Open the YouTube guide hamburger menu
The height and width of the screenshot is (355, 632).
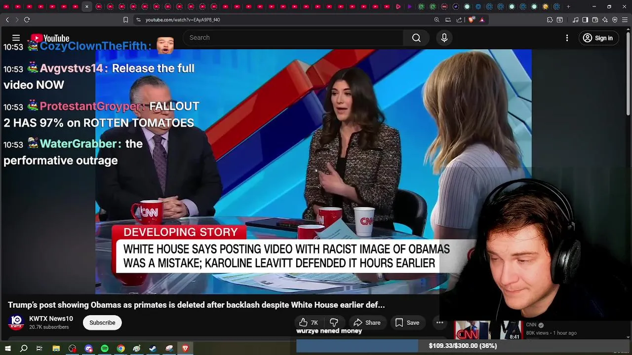coord(16,38)
